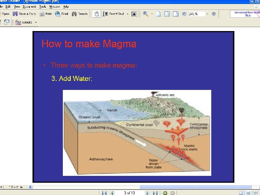Image resolution: width=260 pixels, height=195 pixels.
Task: Minimize the Adobe Reader window
Action: click(x=252, y=1)
